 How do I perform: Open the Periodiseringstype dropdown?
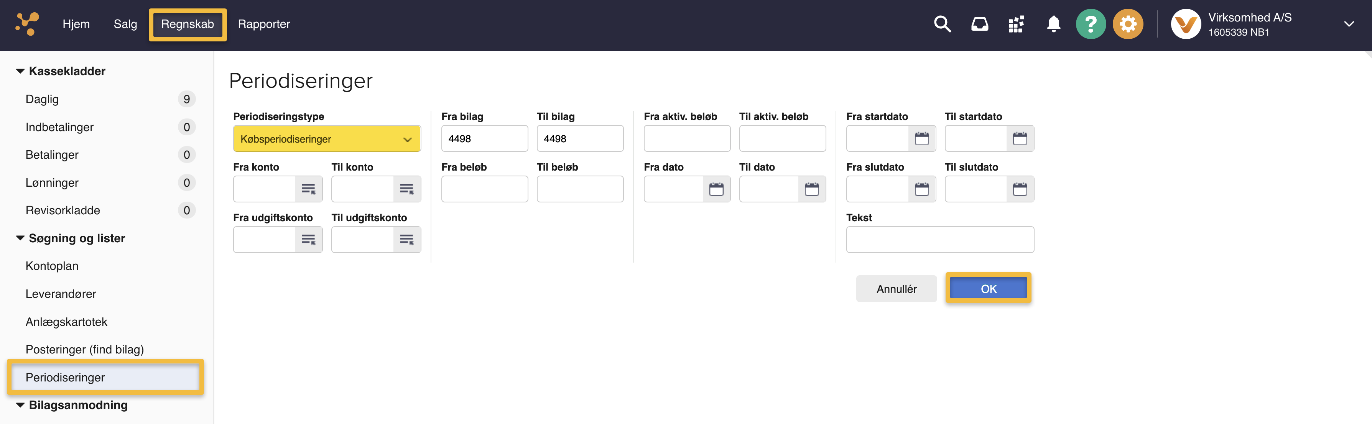point(326,139)
